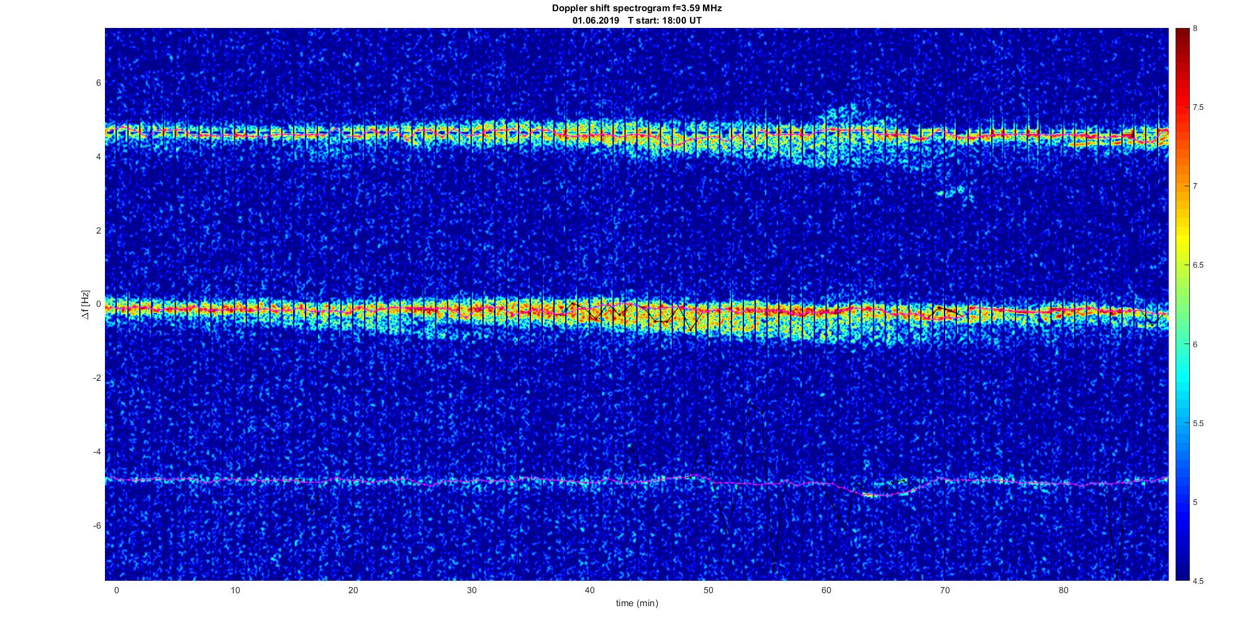Click x-axis tick label '80'
The height and width of the screenshot is (623, 1242).
(1063, 590)
